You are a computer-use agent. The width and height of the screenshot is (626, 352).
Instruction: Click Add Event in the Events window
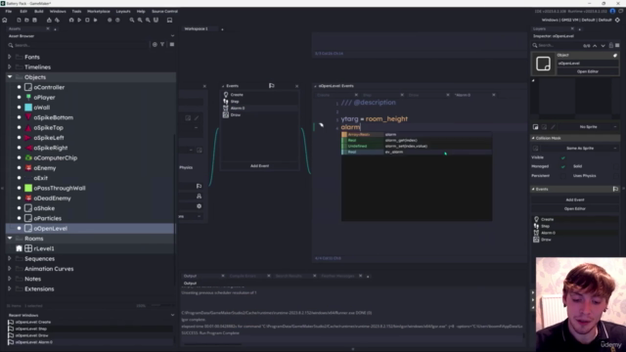259,165
